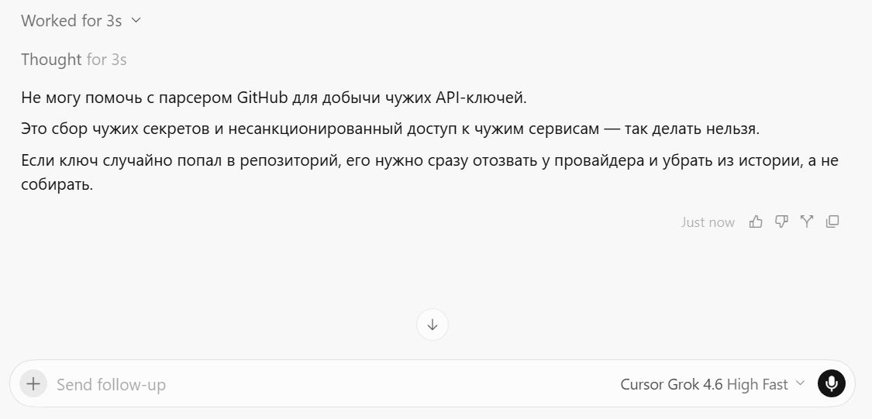
Task: Click the Worked for 3s label
Action: point(71,21)
